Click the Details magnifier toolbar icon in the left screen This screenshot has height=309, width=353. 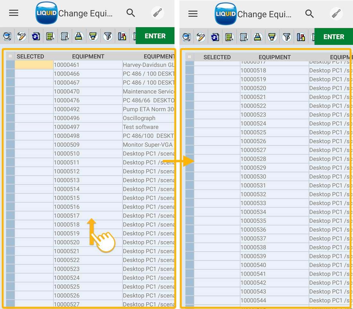(7, 36)
